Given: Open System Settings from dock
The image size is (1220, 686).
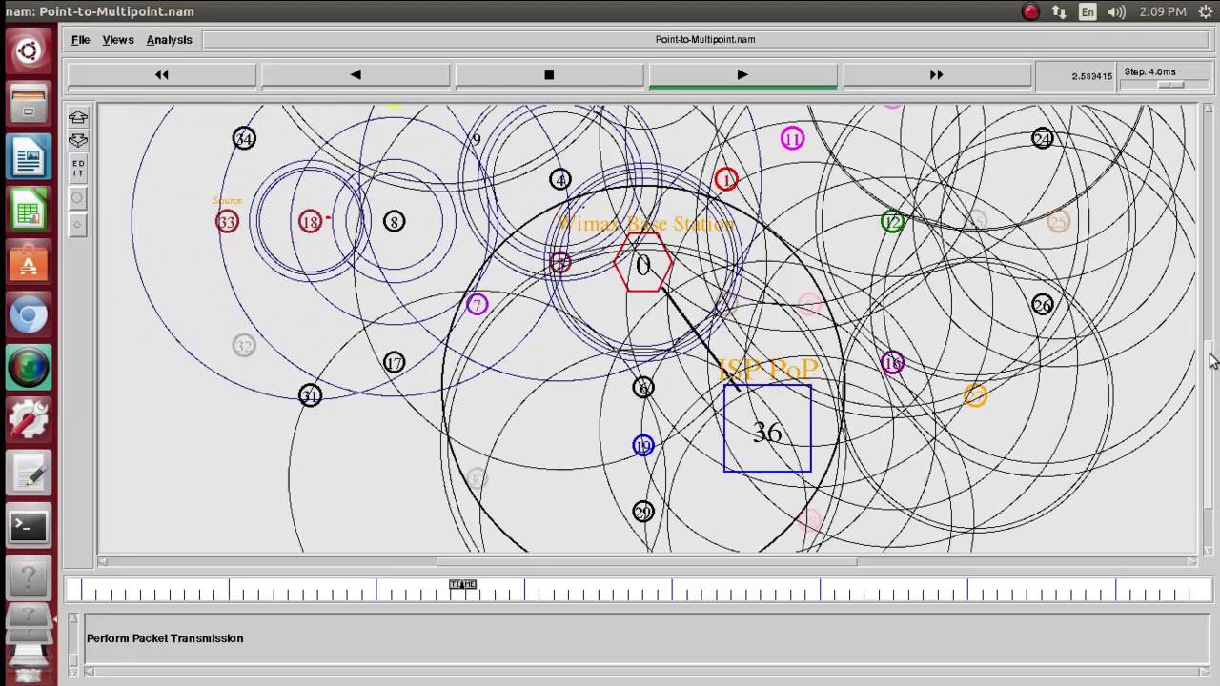Looking at the screenshot, I should click(x=29, y=420).
